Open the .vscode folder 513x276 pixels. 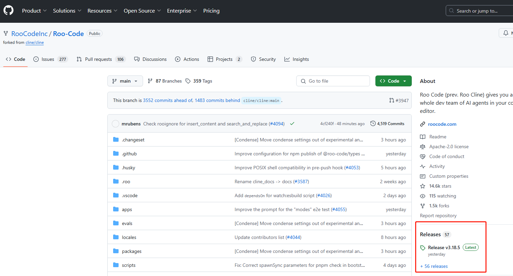coord(130,195)
